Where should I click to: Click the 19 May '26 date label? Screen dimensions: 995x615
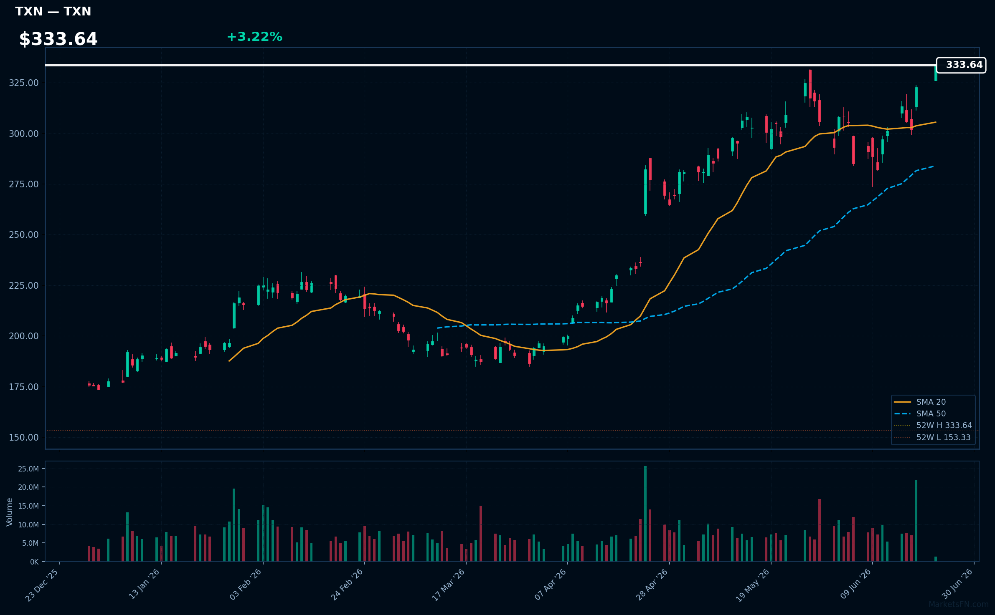point(752,585)
